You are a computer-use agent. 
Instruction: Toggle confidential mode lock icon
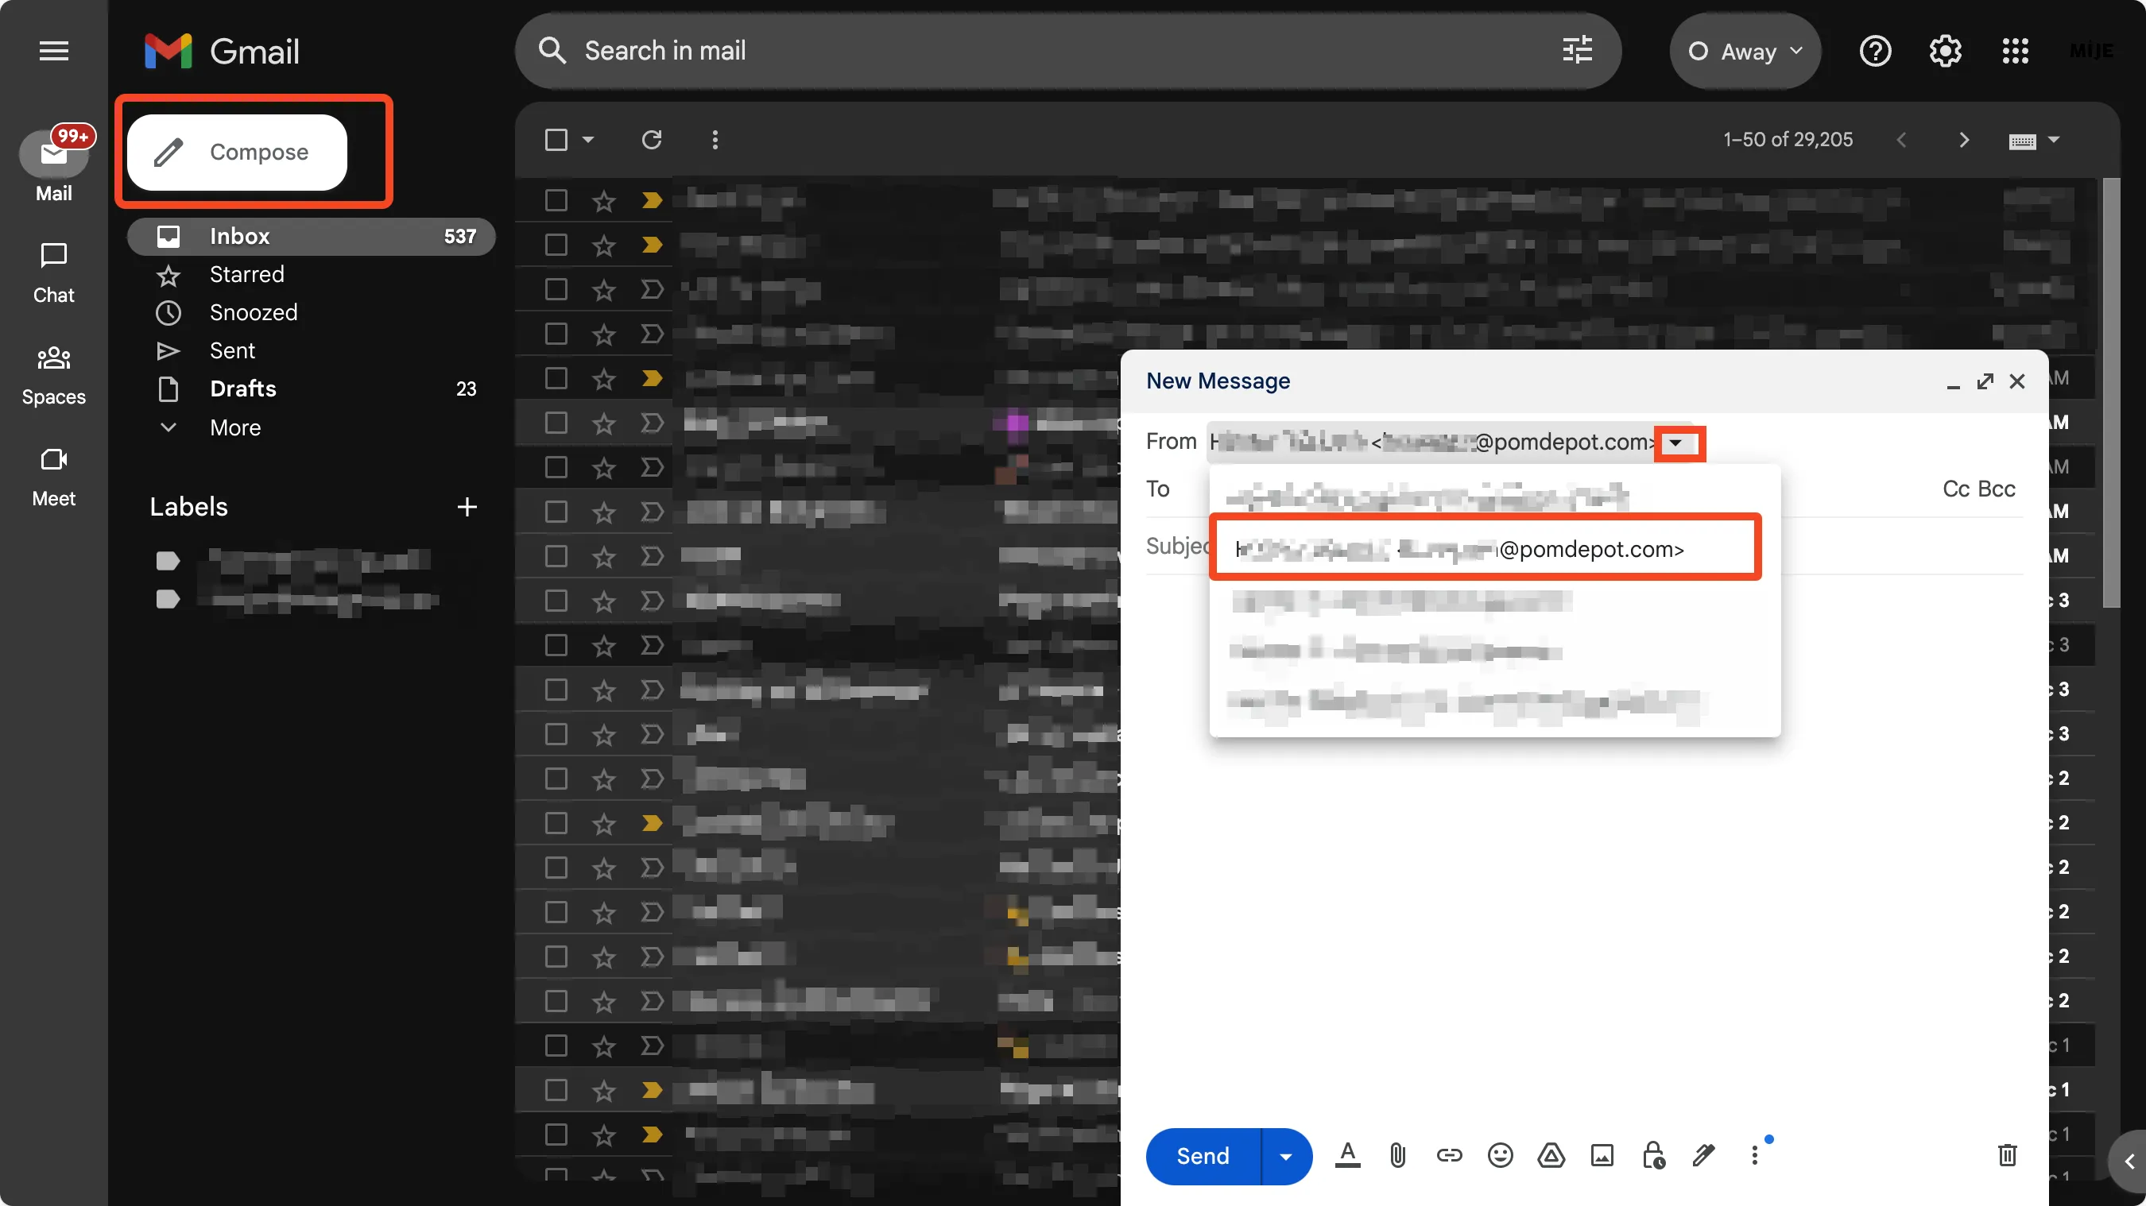(1653, 1155)
